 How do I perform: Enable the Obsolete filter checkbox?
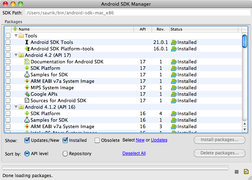click(97, 140)
